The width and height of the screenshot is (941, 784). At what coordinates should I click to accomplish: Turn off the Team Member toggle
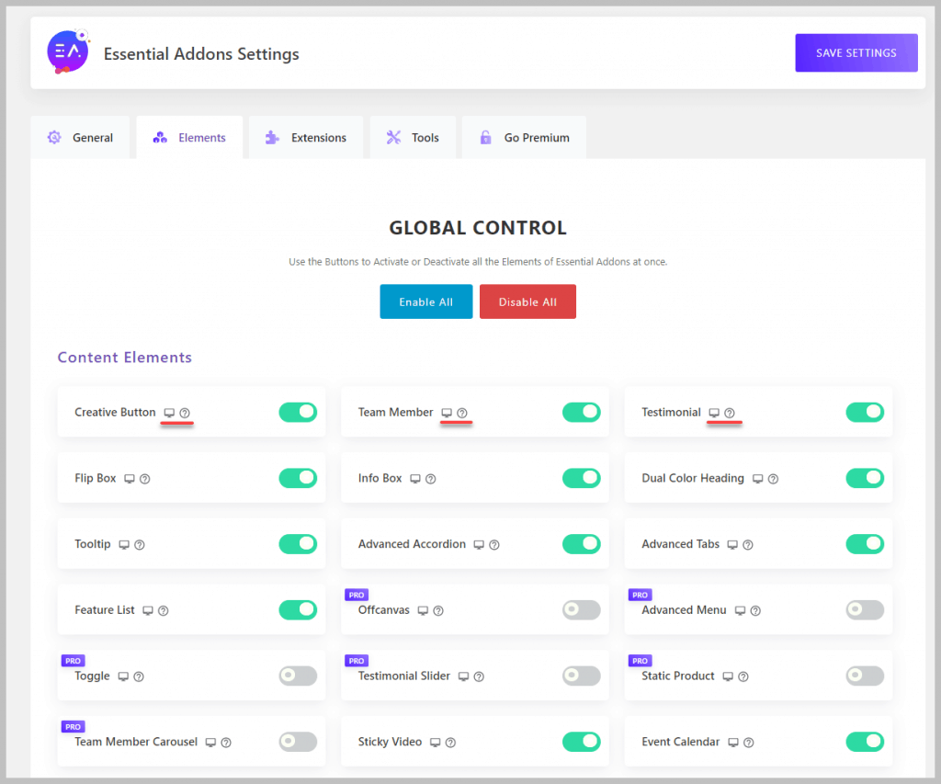(582, 413)
